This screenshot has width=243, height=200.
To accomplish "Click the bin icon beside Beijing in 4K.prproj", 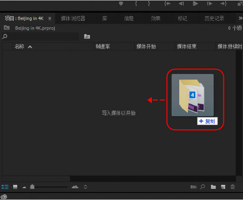I will click(x=7, y=27).
